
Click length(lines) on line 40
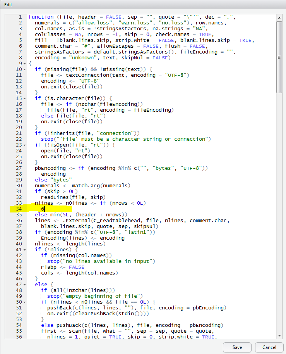pos(86,244)
